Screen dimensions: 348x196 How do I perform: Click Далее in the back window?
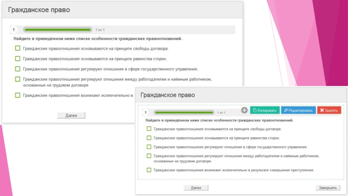point(71,115)
